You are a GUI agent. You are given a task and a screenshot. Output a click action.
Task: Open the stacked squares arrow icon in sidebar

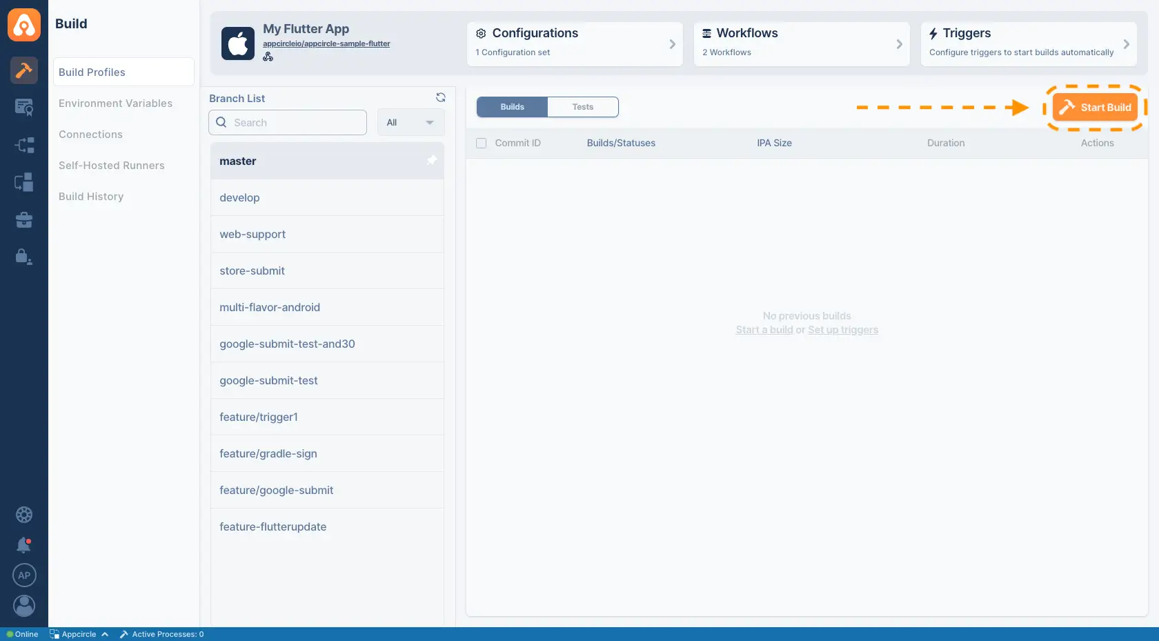[x=24, y=182]
